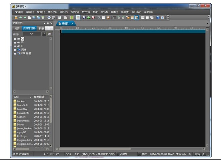The width and height of the screenshot is (221, 160).
Task: Click the binoculars find icon
Action: 114,17
